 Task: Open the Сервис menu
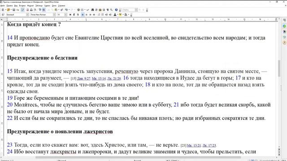click(47, 6)
